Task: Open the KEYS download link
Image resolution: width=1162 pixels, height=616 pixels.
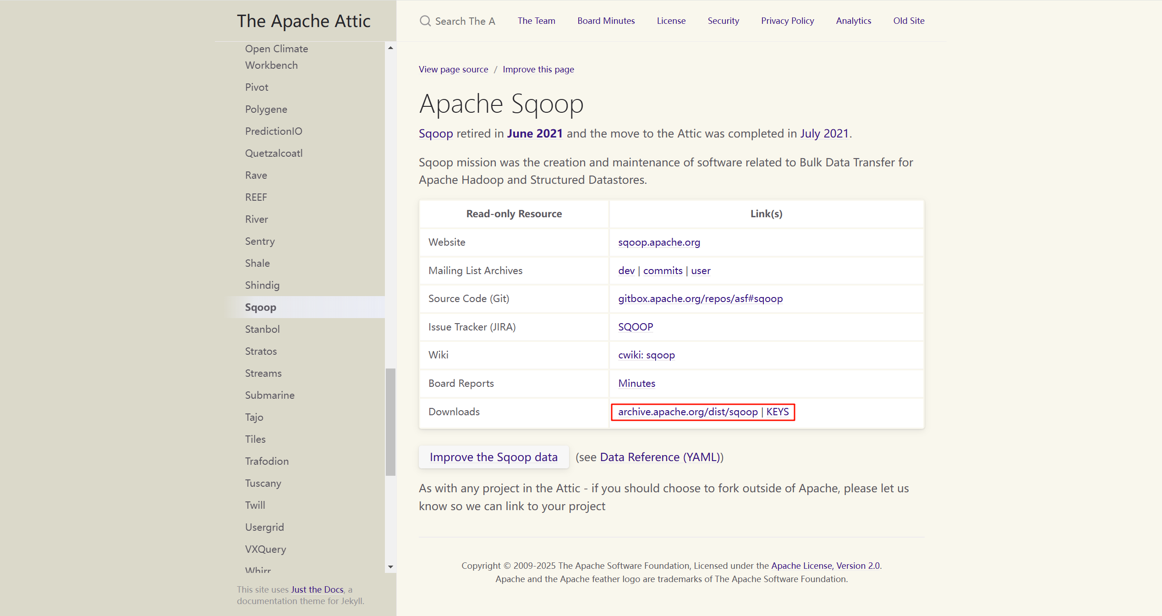Action: click(777, 412)
